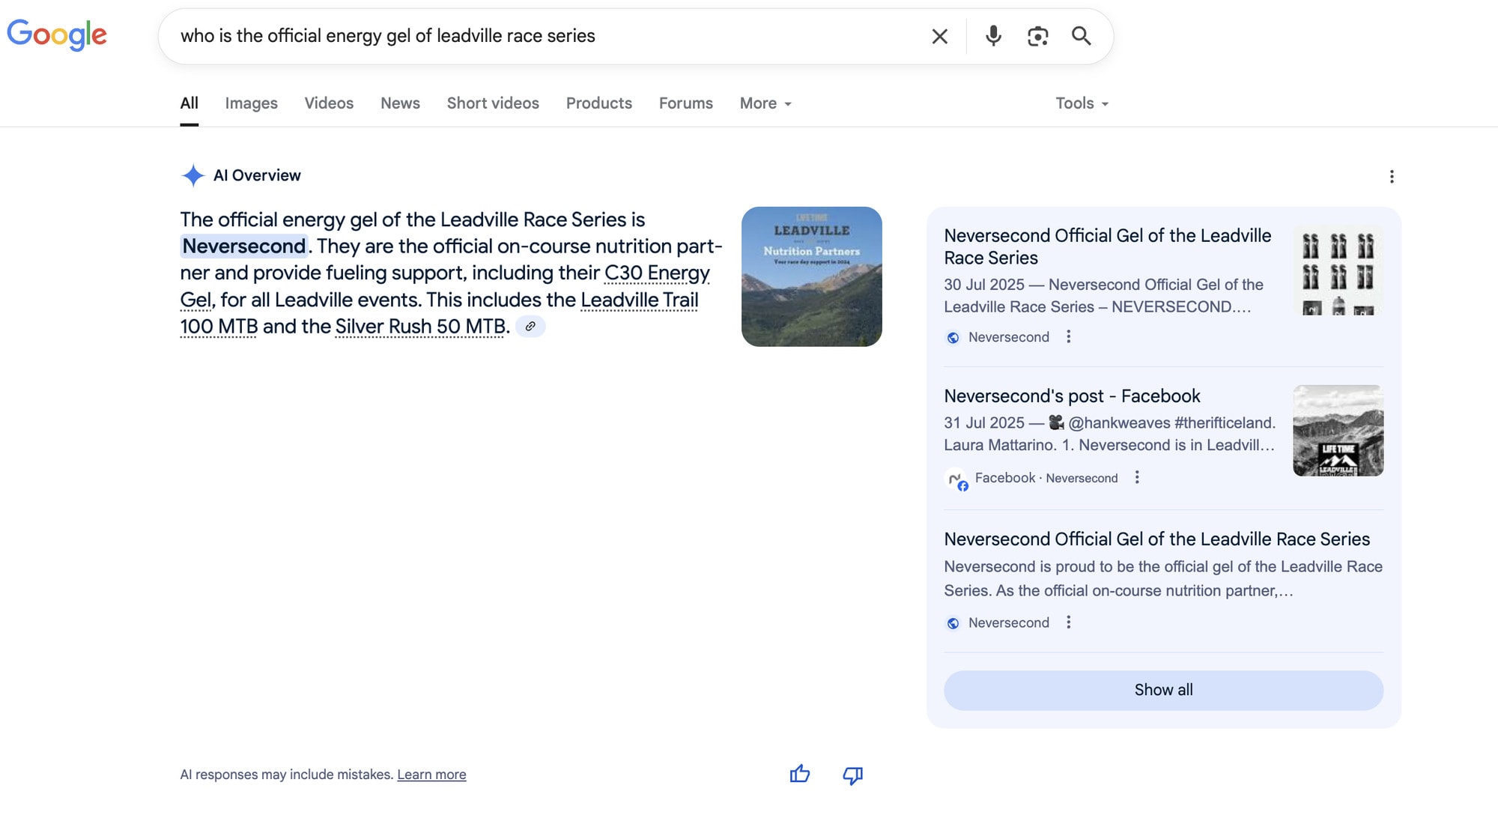Open options for 'proud to be' Neversecond result
This screenshot has height=818, width=1498.
1069,622
